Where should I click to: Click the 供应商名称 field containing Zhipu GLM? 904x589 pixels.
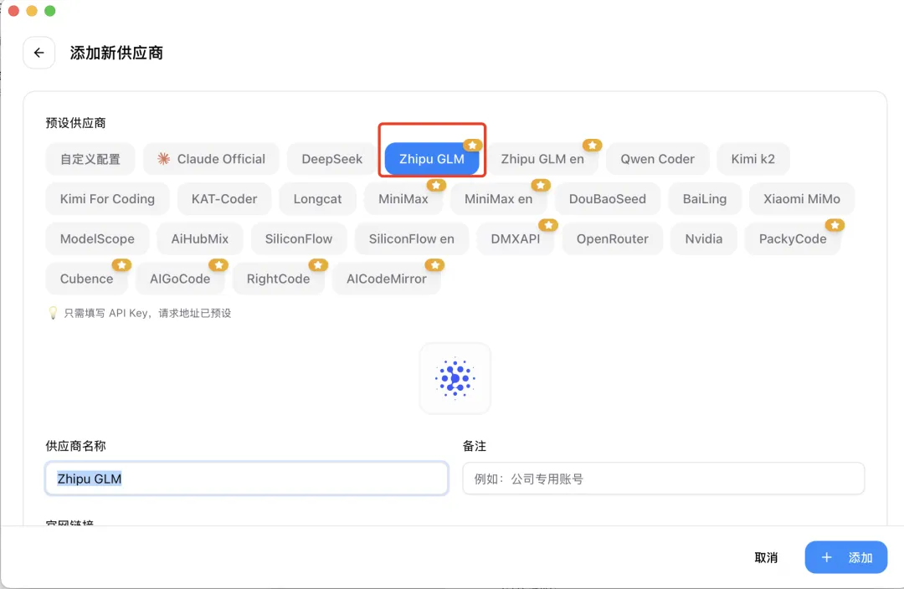click(x=247, y=479)
